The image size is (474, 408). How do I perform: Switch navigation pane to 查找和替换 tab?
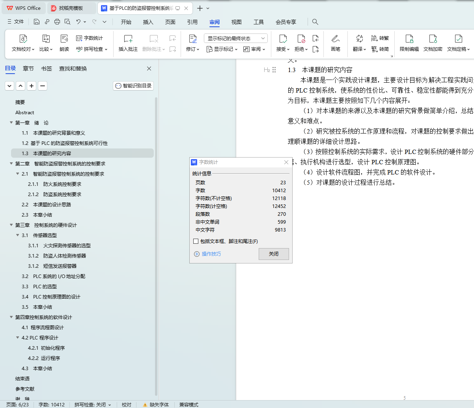(x=73, y=69)
